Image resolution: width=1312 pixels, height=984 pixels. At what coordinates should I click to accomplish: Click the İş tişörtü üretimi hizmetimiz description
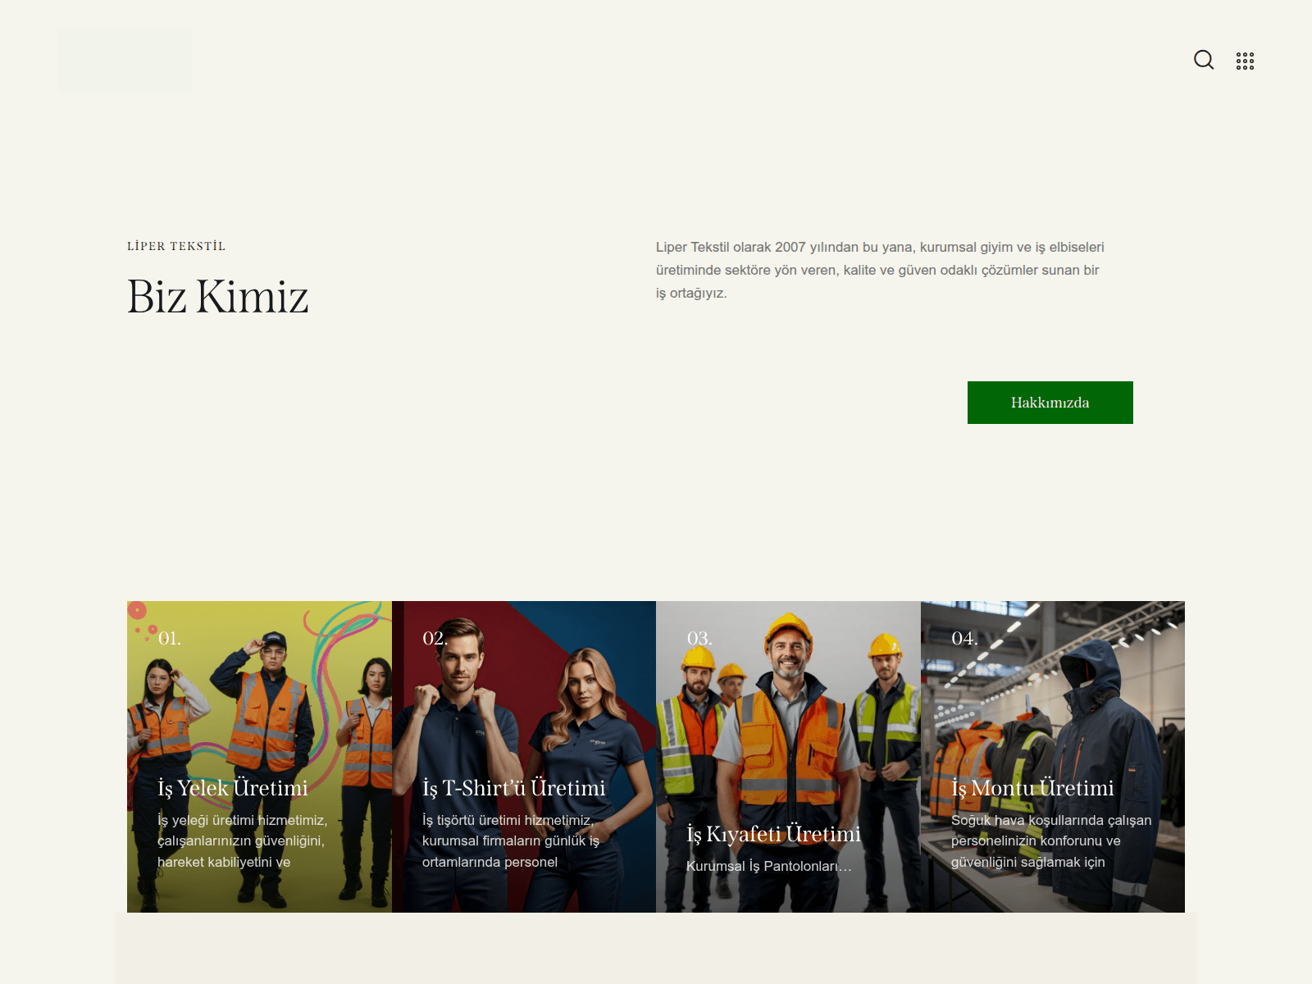(x=511, y=841)
